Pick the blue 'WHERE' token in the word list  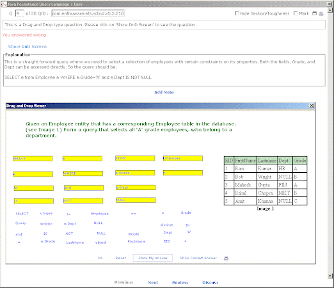(46, 224)
